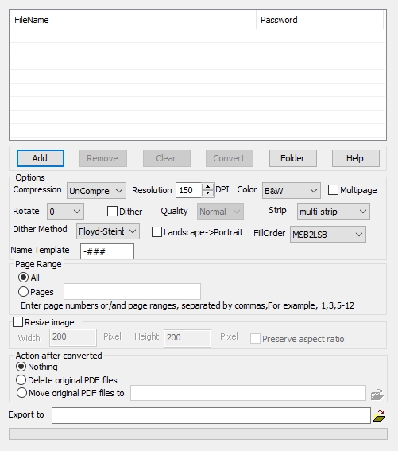Click the Clear button
This screenshot has height=451, width=398.
(x=167, y=158)
